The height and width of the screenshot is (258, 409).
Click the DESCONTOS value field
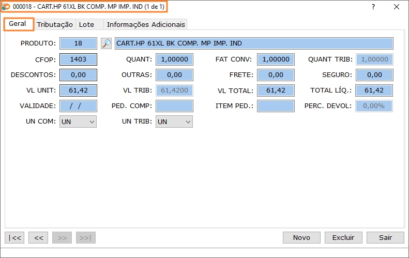click(x=78, y=75)
